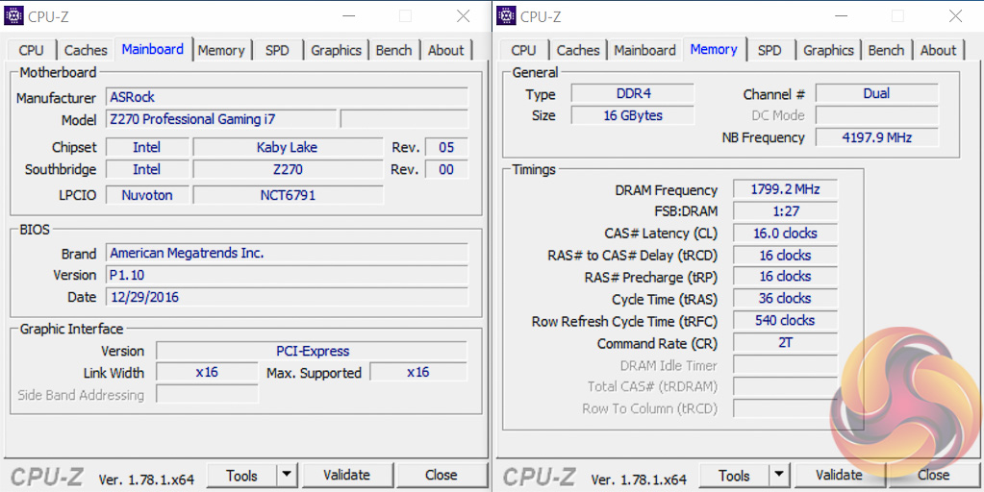Click Close button in the right window
This screenshot has height=492, width=984.
pyautogui.click(x=934, y=476)
